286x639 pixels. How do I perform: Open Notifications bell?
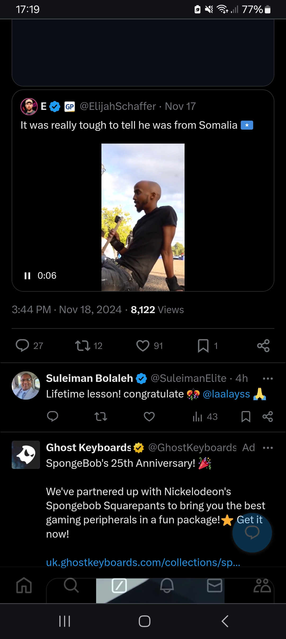(167, 585)
